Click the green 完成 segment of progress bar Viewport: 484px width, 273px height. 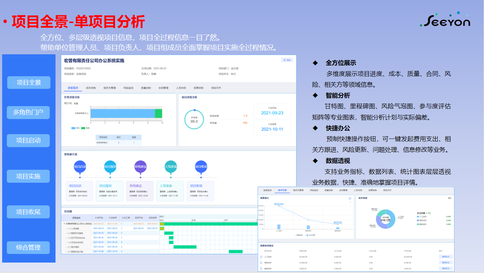coord(158,113)
